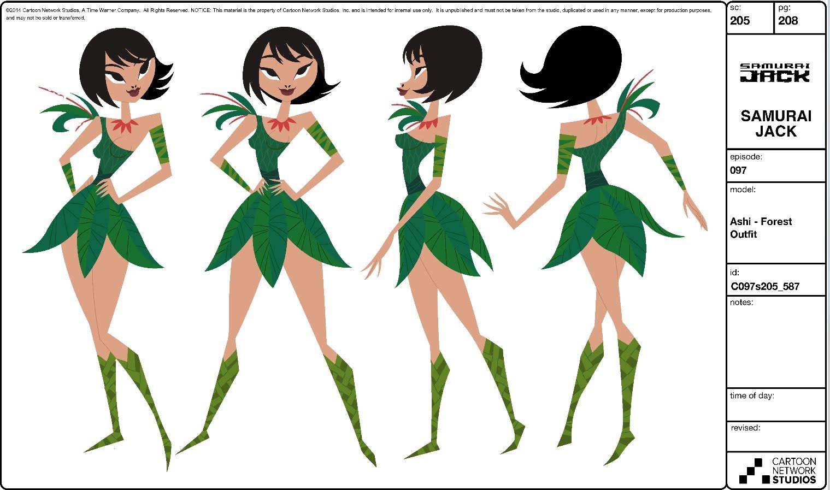Click the "id:" label

point(734,272)
